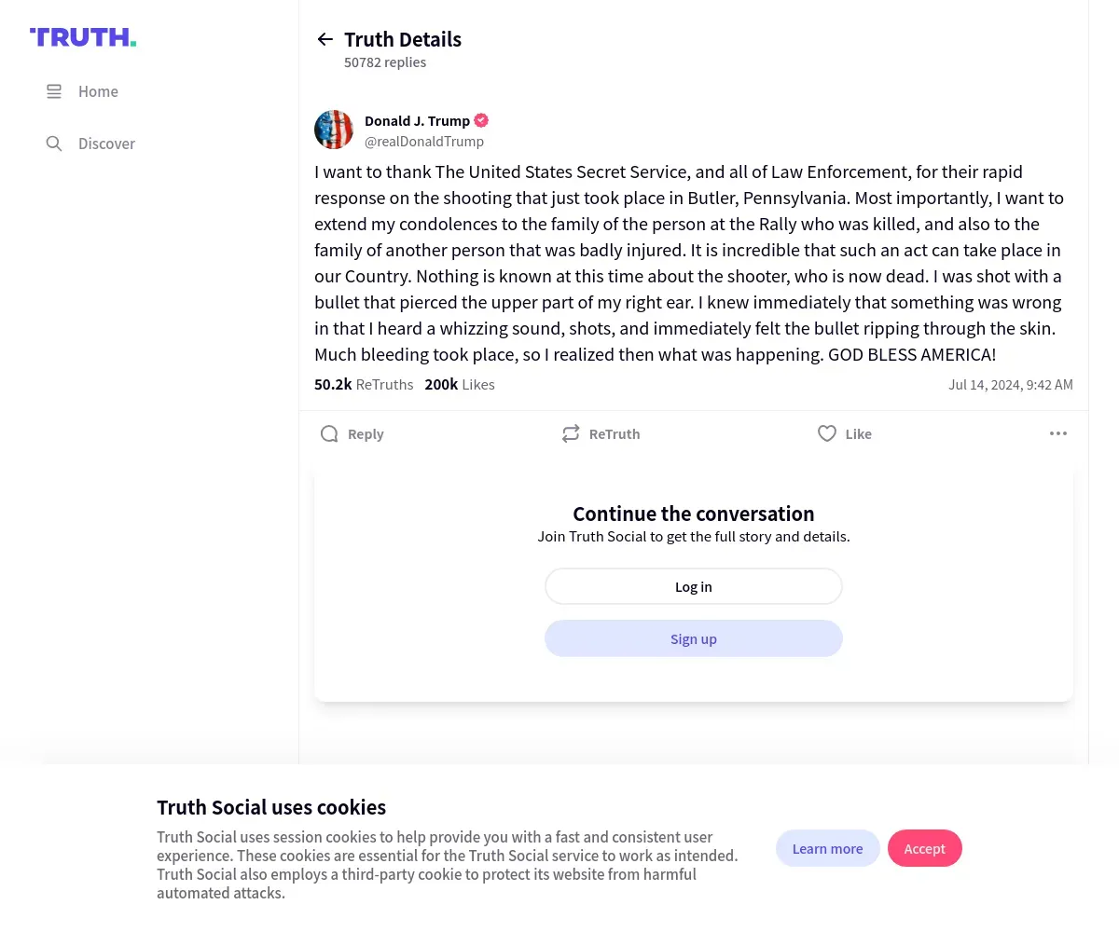Viewport: 1119px width, 932px height.
Task: Click the red verified badge next to name
Action: (x=481, y=120)
